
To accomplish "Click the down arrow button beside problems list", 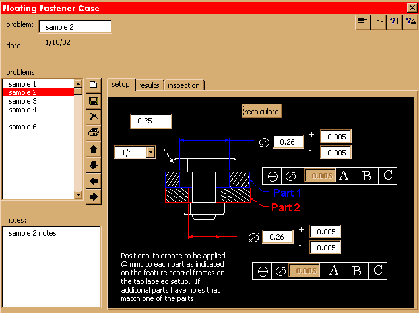I will coord(94,165).
